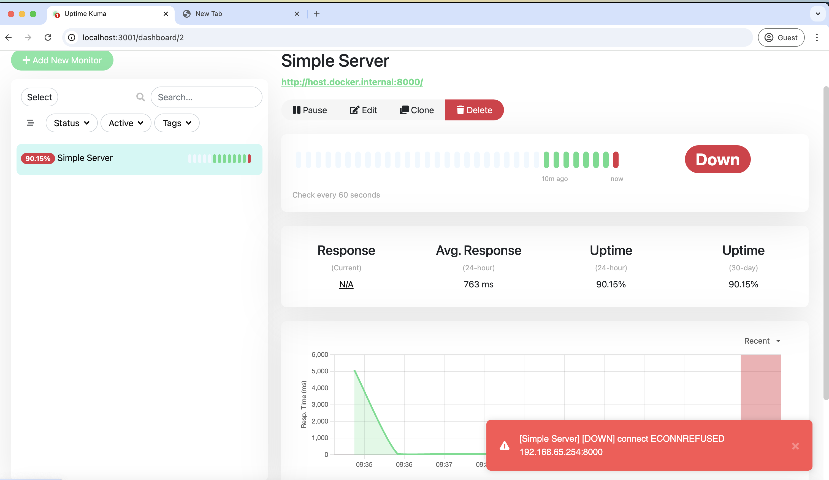Click the N/A current response link

point(346,284)
